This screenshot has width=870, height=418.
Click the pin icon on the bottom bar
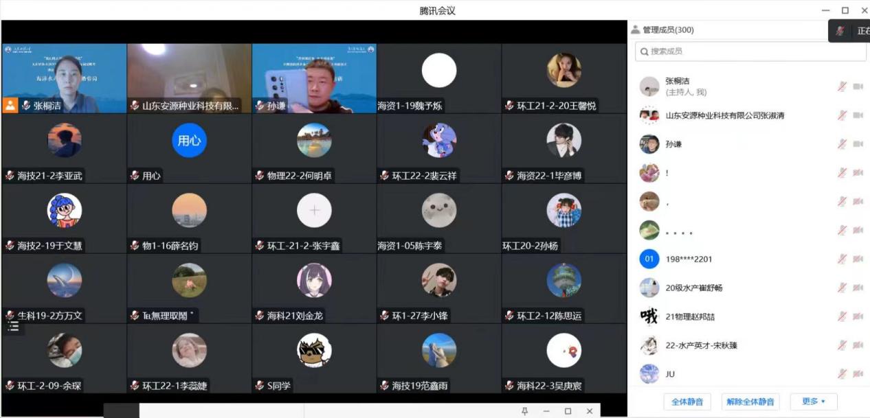pos(525,411)
